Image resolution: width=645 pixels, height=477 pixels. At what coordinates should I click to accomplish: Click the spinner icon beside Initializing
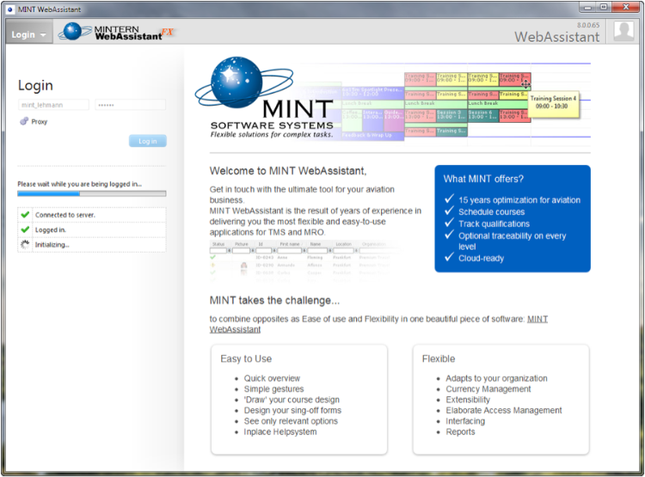click(25, 245)
